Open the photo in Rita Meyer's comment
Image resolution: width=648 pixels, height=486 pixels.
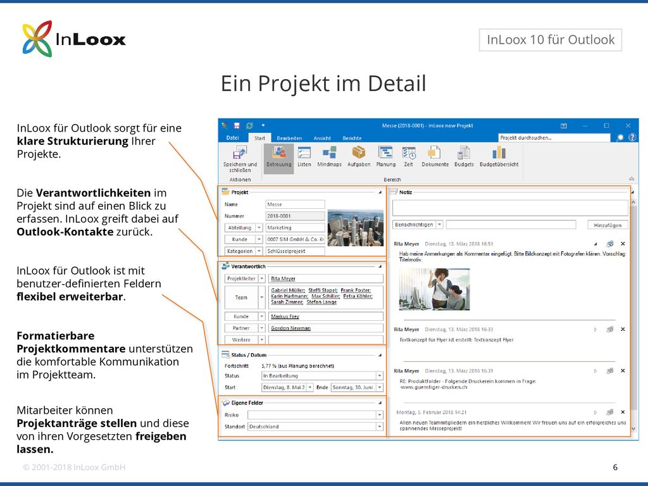click(x=434, y=289)
